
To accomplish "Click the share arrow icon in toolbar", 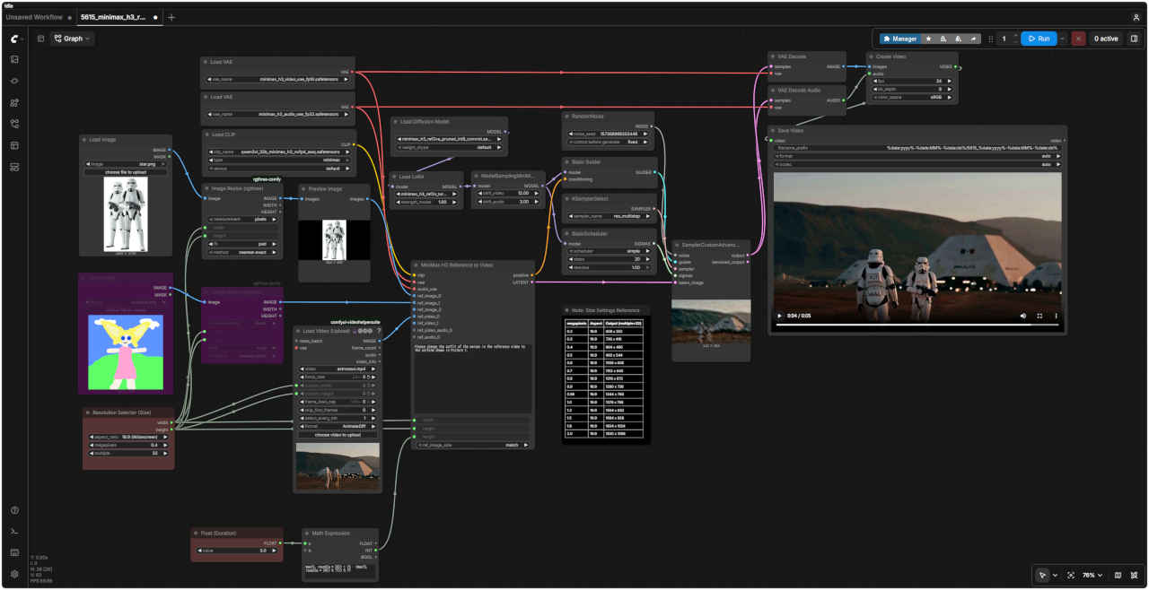I will click(973, 39).
